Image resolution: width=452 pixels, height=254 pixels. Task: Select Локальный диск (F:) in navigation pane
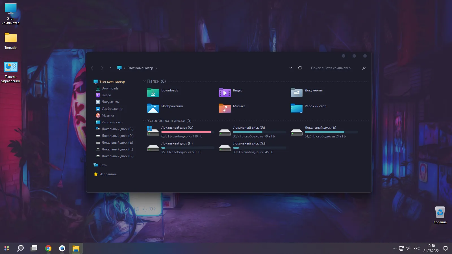coord(114,149)
